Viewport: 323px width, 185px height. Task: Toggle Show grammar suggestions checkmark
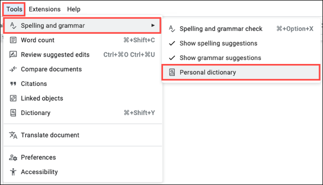click(172, 58)
